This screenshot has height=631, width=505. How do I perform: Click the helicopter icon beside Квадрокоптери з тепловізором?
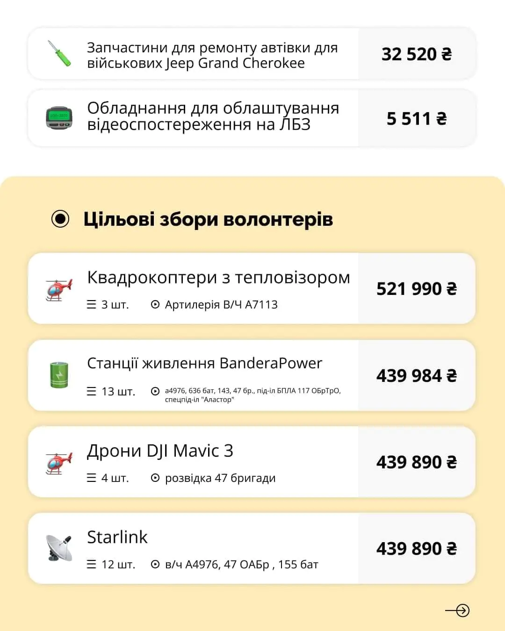point(59,289)
